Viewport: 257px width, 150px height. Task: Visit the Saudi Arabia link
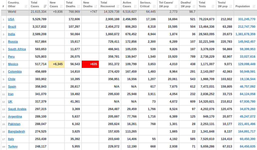17,109
